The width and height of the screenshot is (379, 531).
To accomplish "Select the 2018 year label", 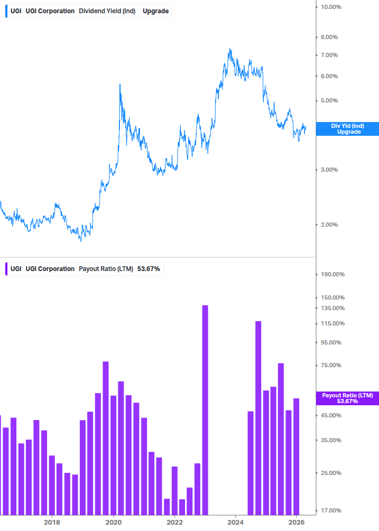I will pos(52,522).
